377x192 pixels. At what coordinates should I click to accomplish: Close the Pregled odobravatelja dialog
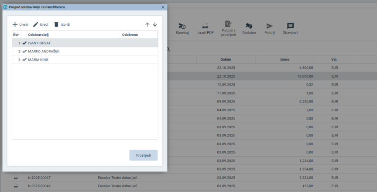pyautogui.click(x=163, y=7)
